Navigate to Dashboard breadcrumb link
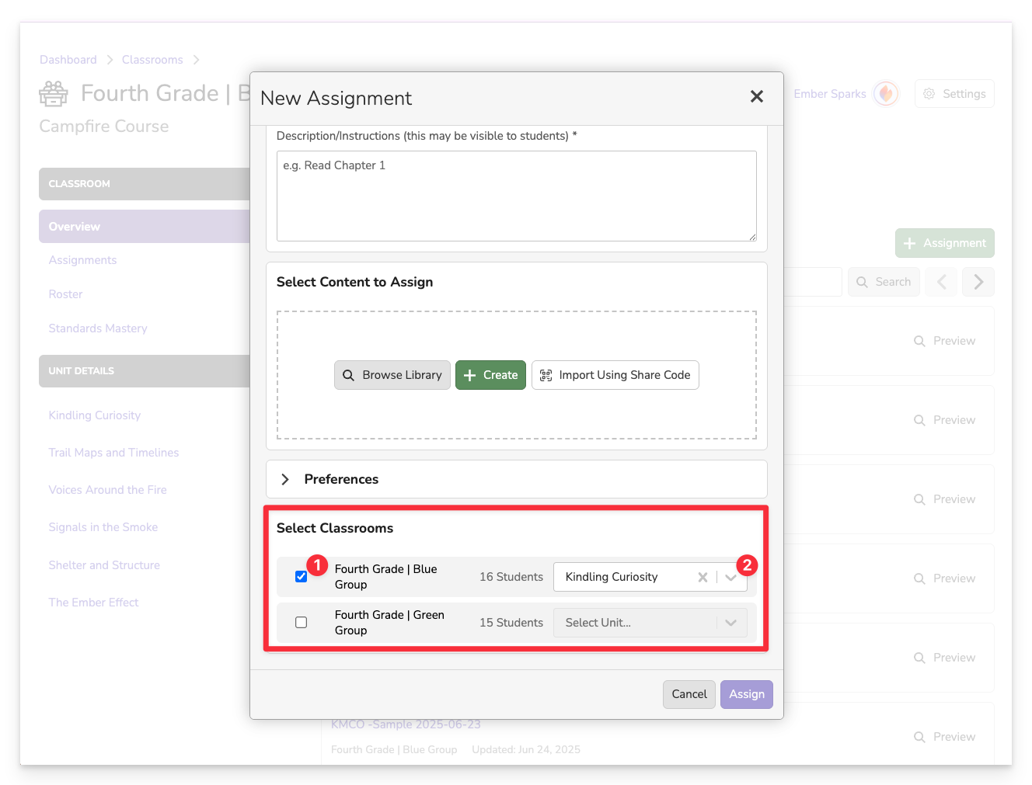Screen dimensions: 1032x785 pyautogui.click(x=68, y=60)
